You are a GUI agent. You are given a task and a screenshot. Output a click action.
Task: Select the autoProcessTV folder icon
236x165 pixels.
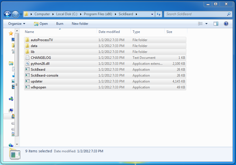pyautogui.click(x=27, y=40)
